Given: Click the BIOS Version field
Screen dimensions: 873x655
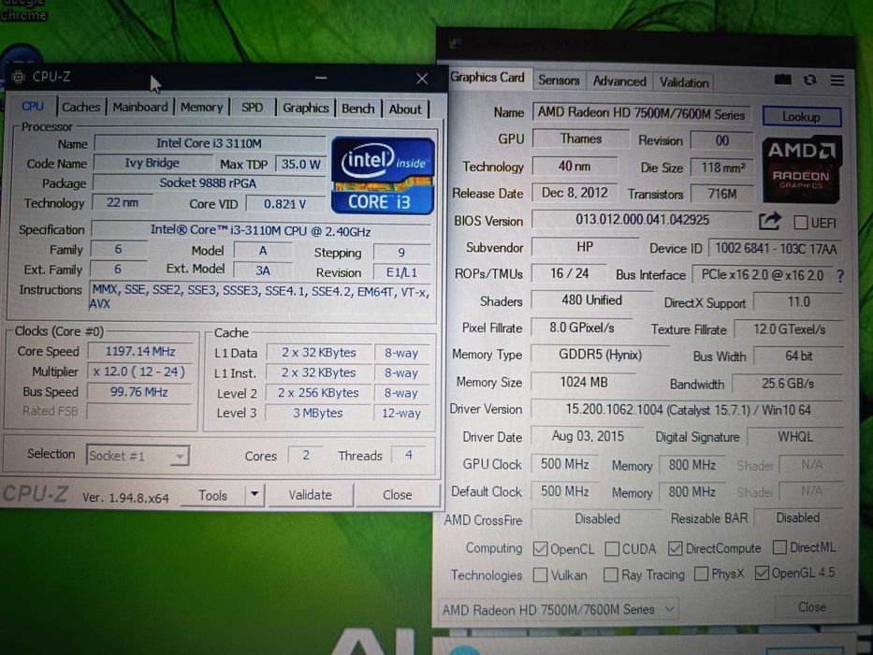Looking at the screenshot, I should click(x=641, y=220).
